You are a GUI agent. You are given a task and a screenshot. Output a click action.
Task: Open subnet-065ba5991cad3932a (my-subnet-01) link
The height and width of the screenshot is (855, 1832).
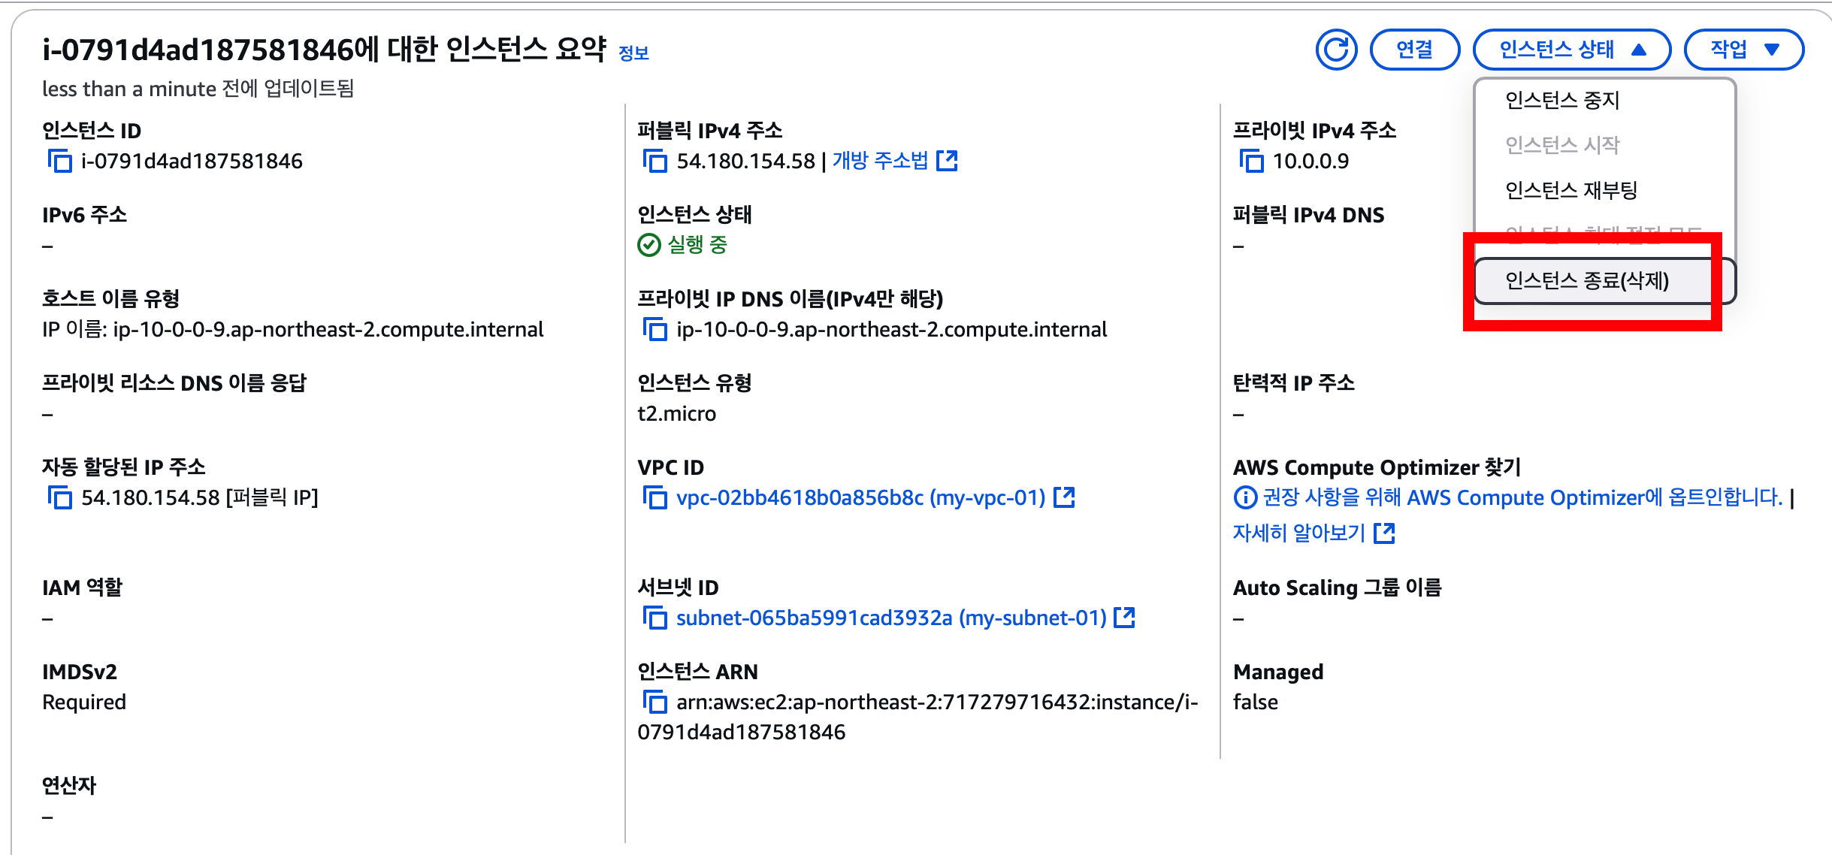tap(890, 618)
